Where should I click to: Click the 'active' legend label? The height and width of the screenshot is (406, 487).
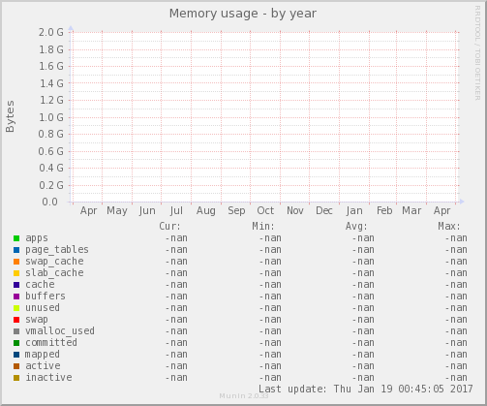43,366
